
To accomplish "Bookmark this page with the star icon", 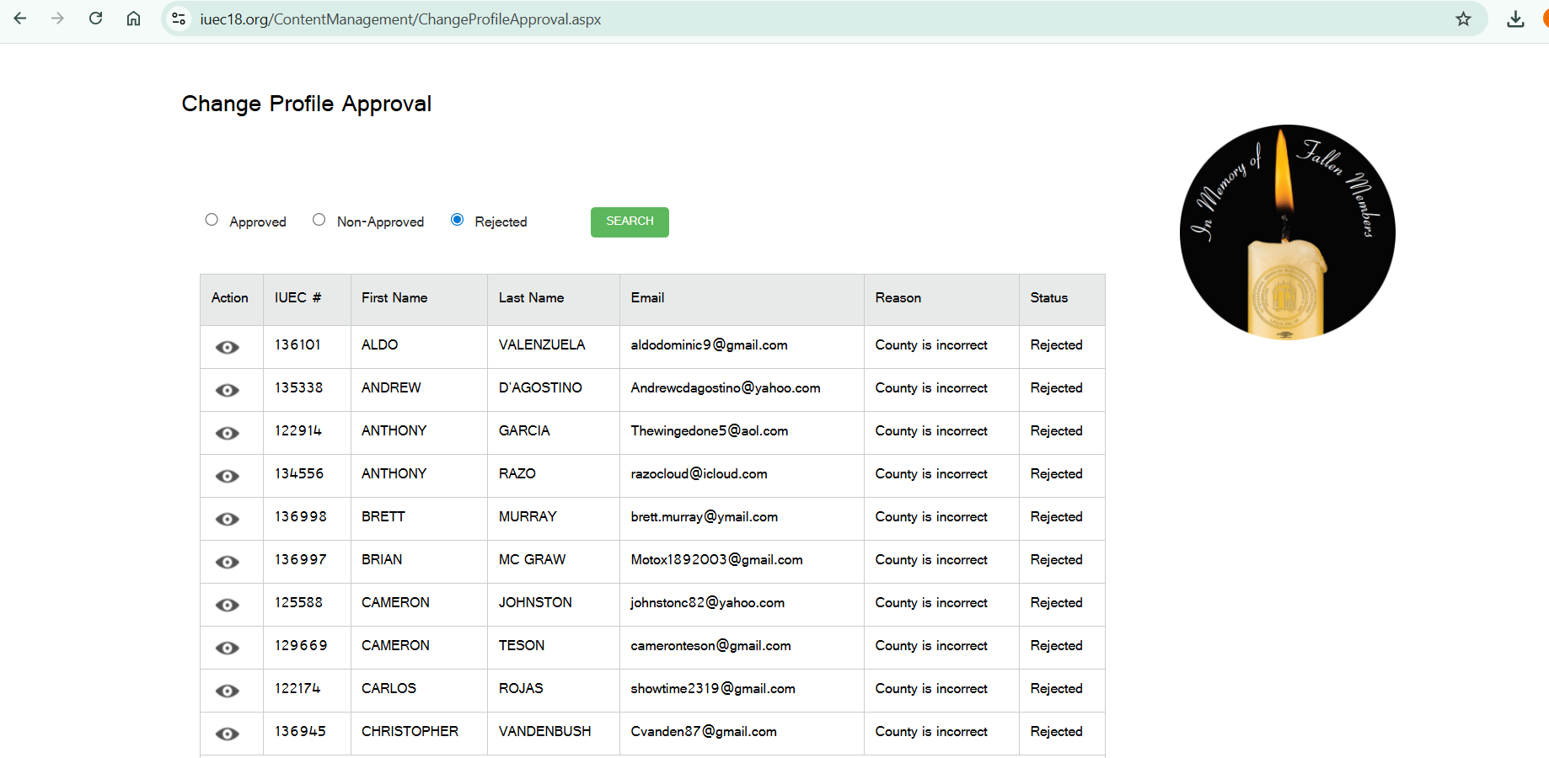I will 1463,19.
